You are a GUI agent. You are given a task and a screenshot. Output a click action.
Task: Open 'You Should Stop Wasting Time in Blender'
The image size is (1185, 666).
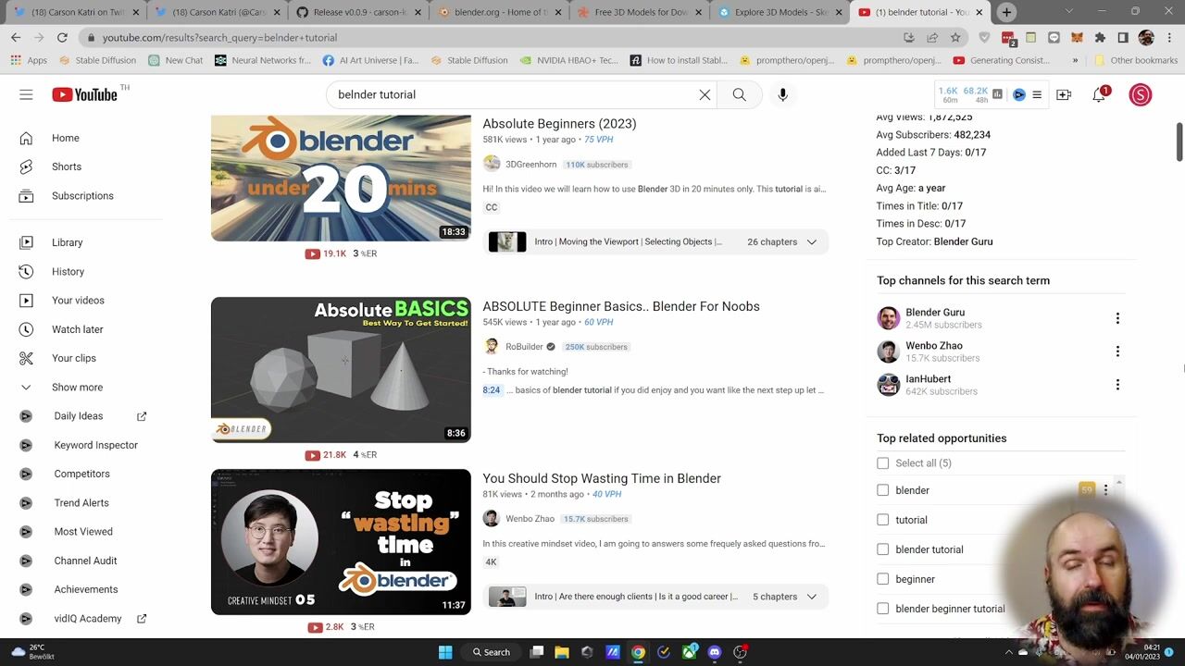(601, 478)
